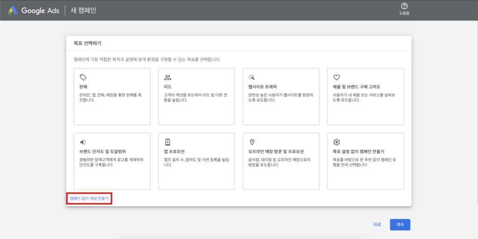This screenshot has height=239, width=478.
Task: Click the price tag icon for 판매
Action: (x=83, y=77)
